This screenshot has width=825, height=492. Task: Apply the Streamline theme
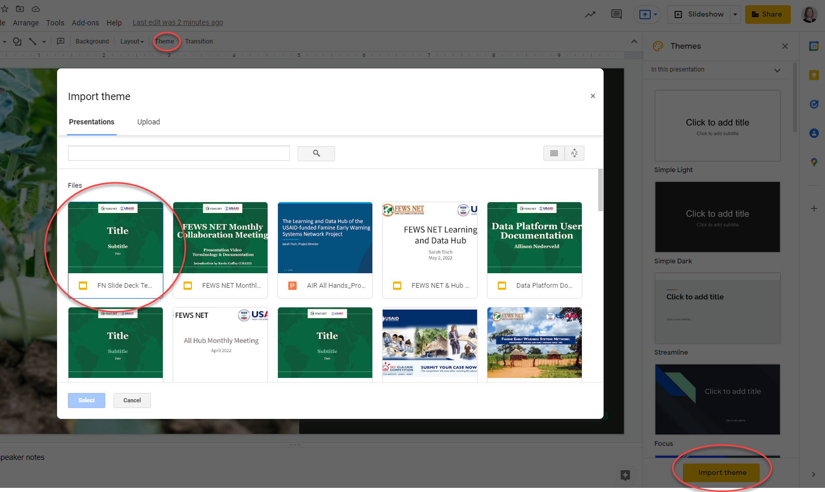click(717, 308)
